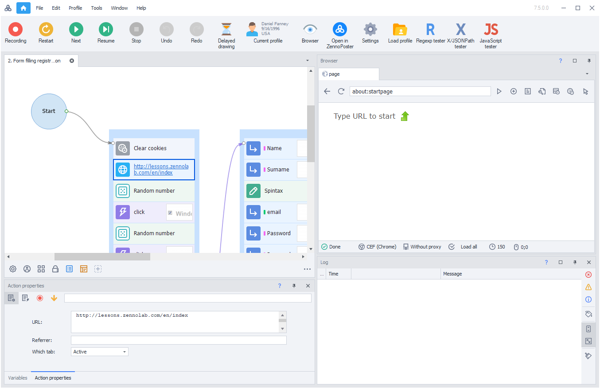Click the Delayed drawing hourglass icon

point(226,30)
